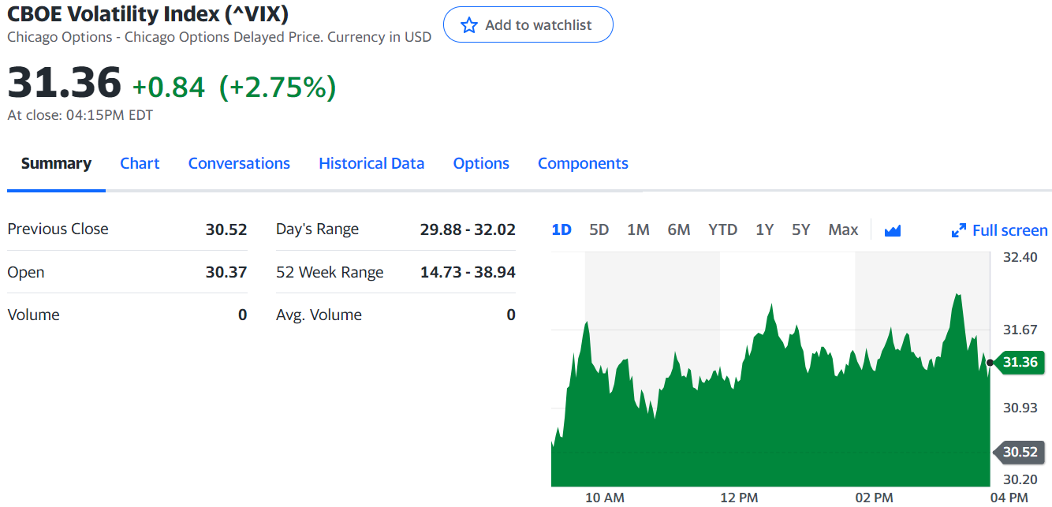
Task: Select the 5Y chart range
Action: pos(801,229)
